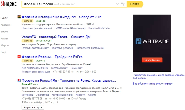185x110 pixels.
Task: Switch to Картинки search section
Action: pos(6,25)
